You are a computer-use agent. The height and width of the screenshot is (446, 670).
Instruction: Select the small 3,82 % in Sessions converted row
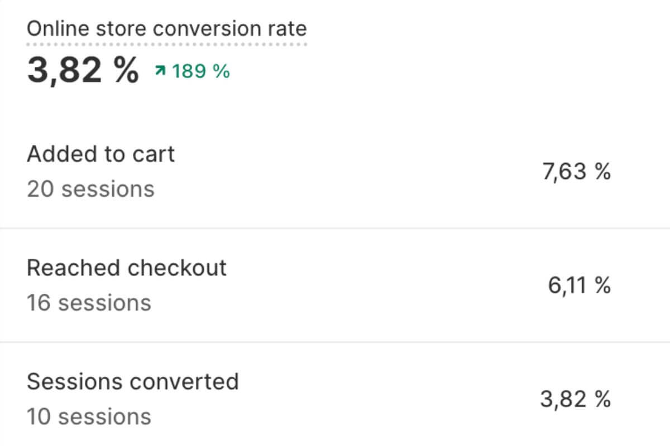click(x=576, y=399)
